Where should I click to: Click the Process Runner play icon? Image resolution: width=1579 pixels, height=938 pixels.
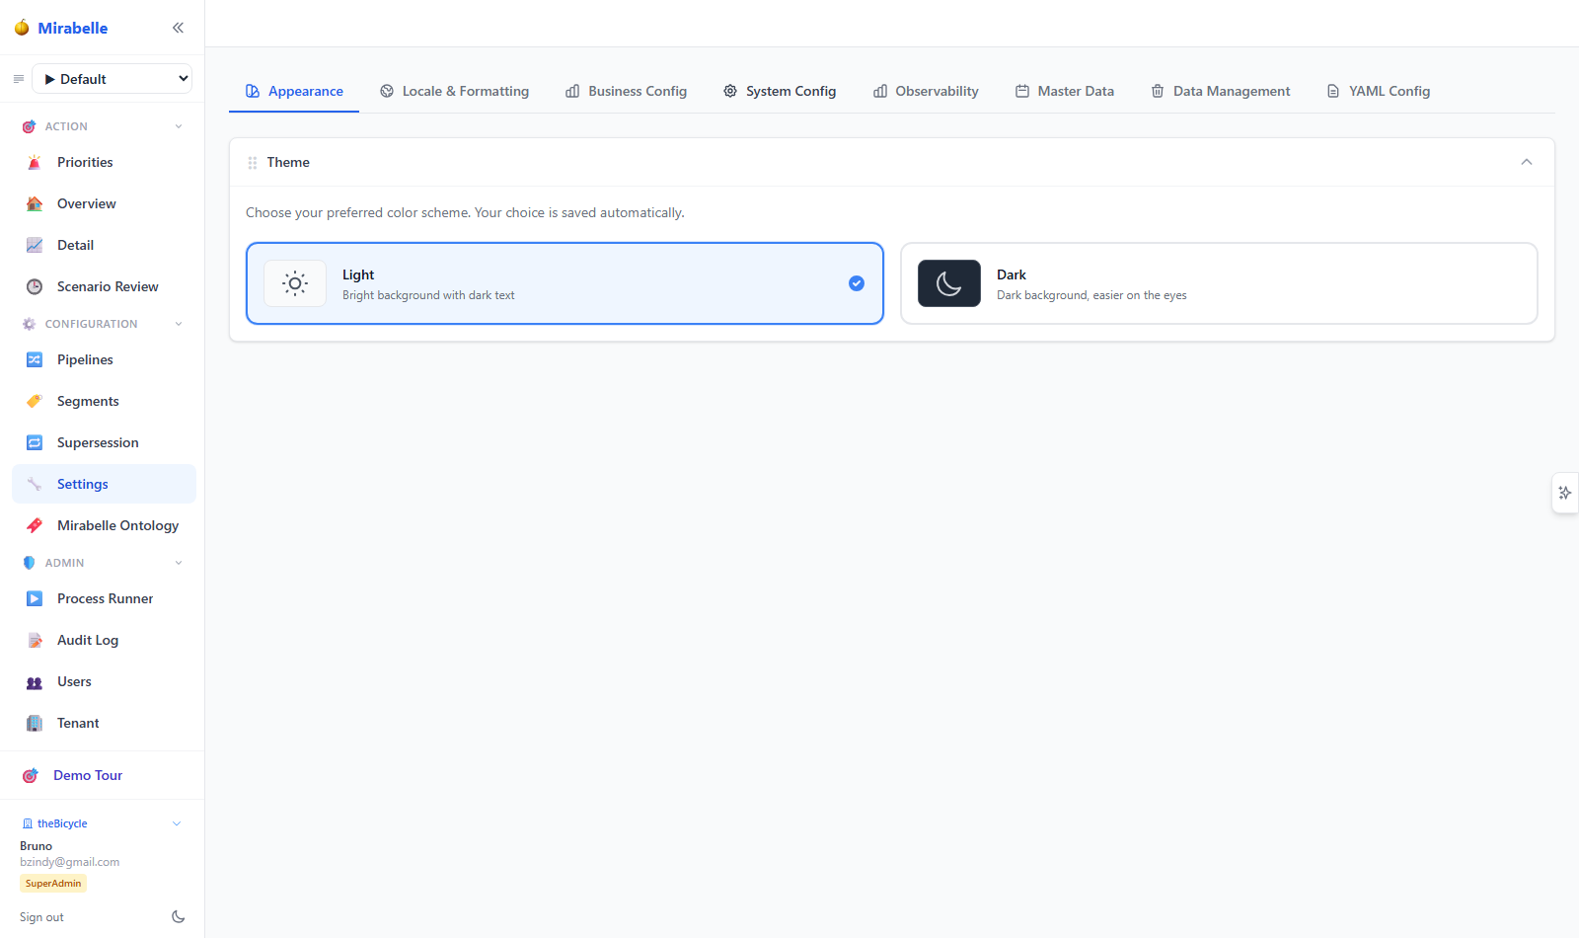pyautogui.click(x=35, y=598)
